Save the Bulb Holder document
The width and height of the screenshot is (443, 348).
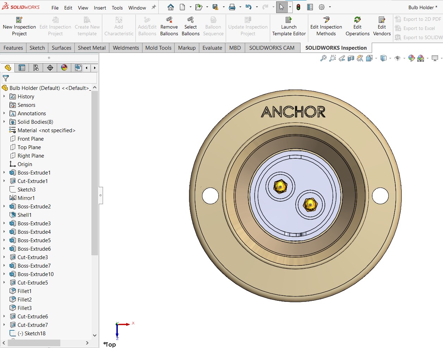coord(215,7)
